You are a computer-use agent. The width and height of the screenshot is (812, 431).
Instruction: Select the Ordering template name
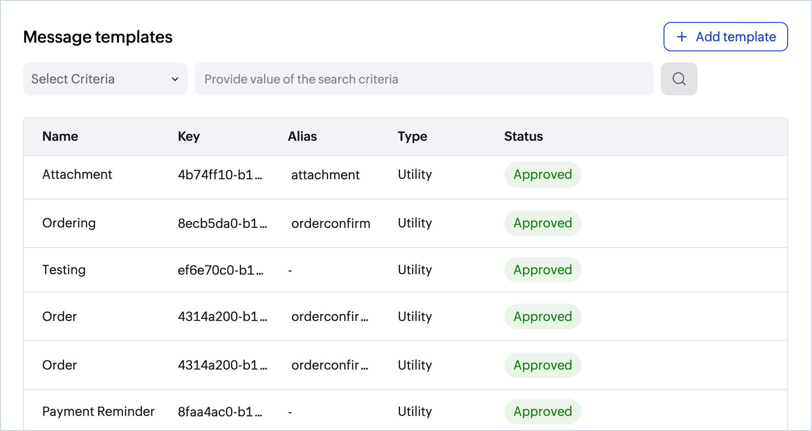(x=69, y=223)
